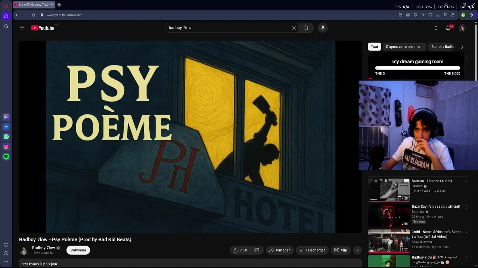Image resolution: width=478 pixels, height=268 pixels.
Task: Reload the current YouTube page
Action: pyautogui.click(x=34, y=15)
